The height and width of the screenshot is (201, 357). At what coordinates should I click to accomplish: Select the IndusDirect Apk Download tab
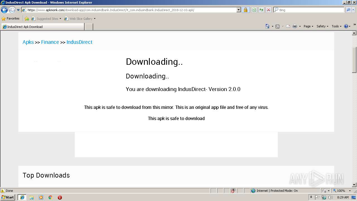pos(42,27)
